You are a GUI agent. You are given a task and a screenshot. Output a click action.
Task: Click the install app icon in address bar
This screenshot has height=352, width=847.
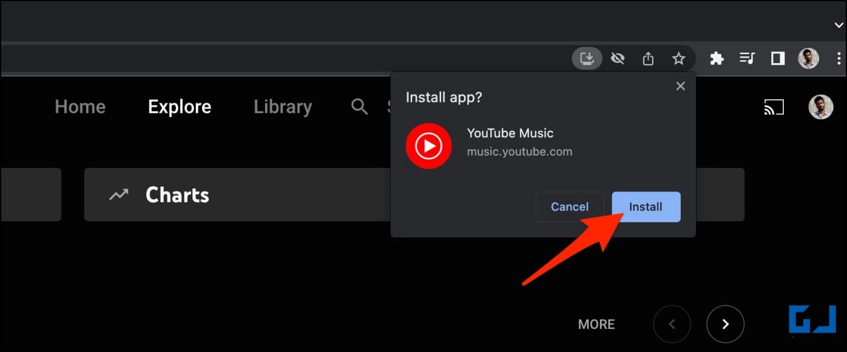click(587, 59)
